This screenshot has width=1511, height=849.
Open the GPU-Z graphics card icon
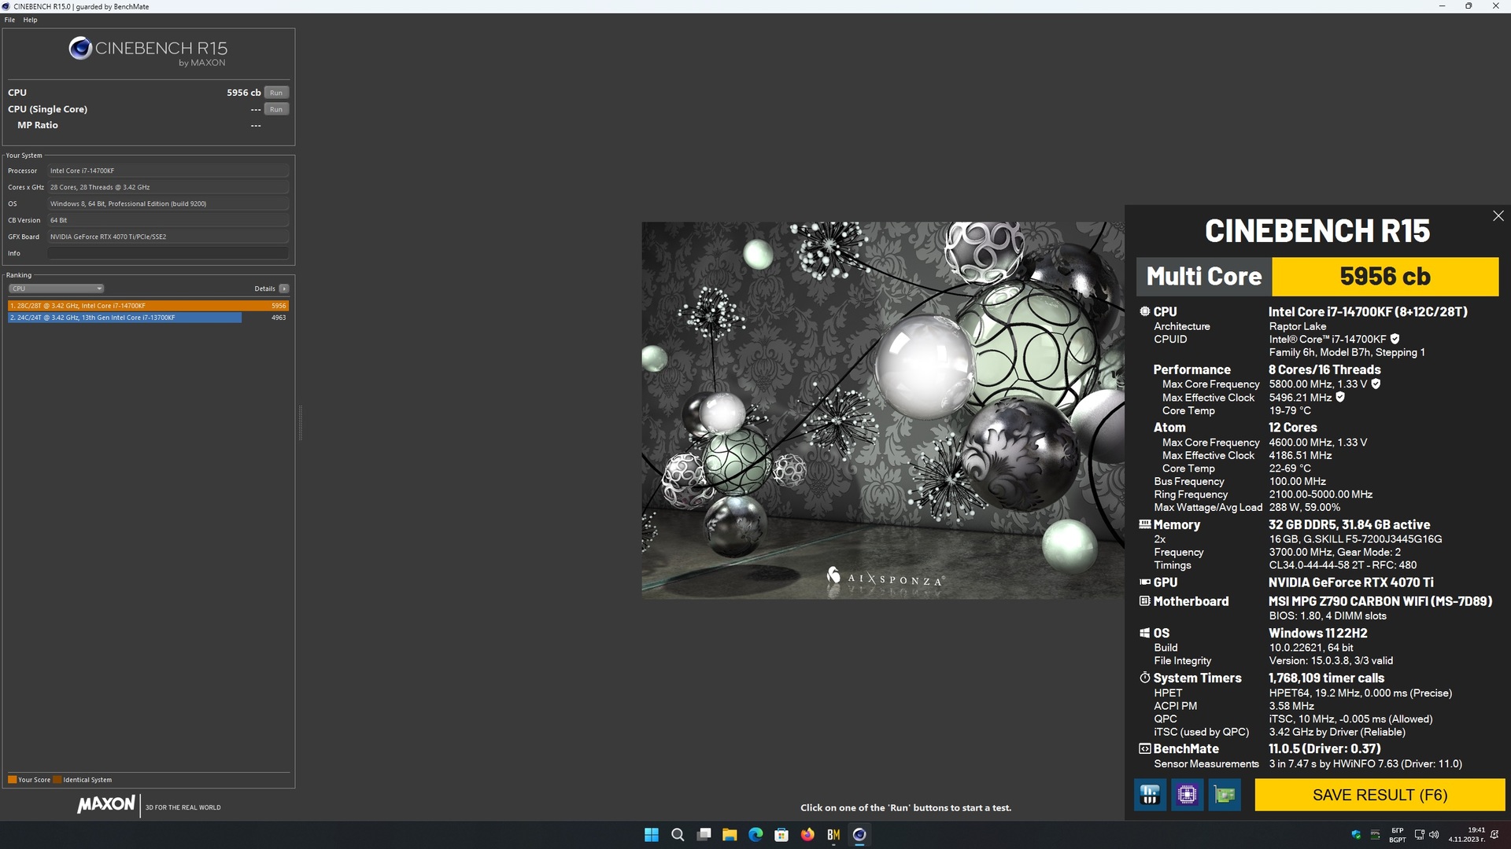1225,795
